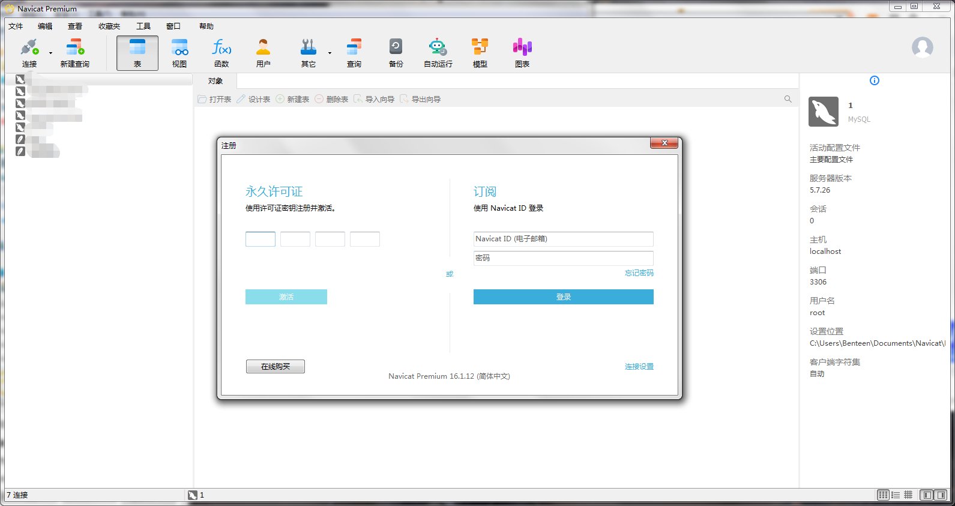Open the 窗口 menu
955x506 pixels.
point(173,26)
